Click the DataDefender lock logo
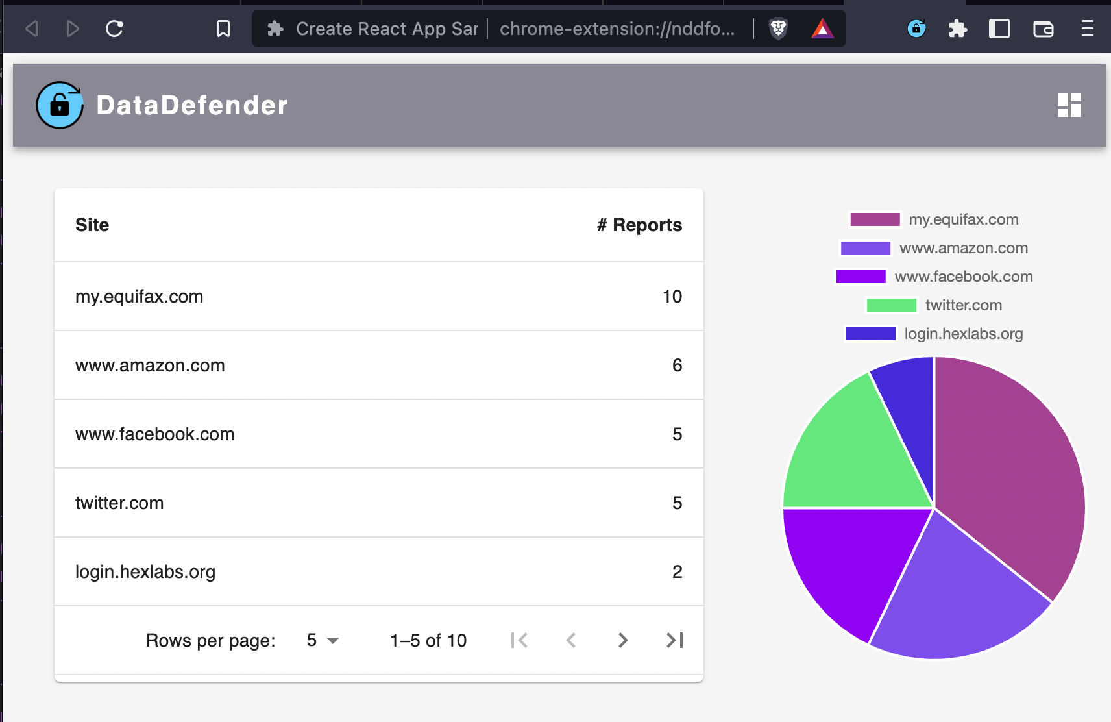The image size is (1111, 722). (60, 105)
